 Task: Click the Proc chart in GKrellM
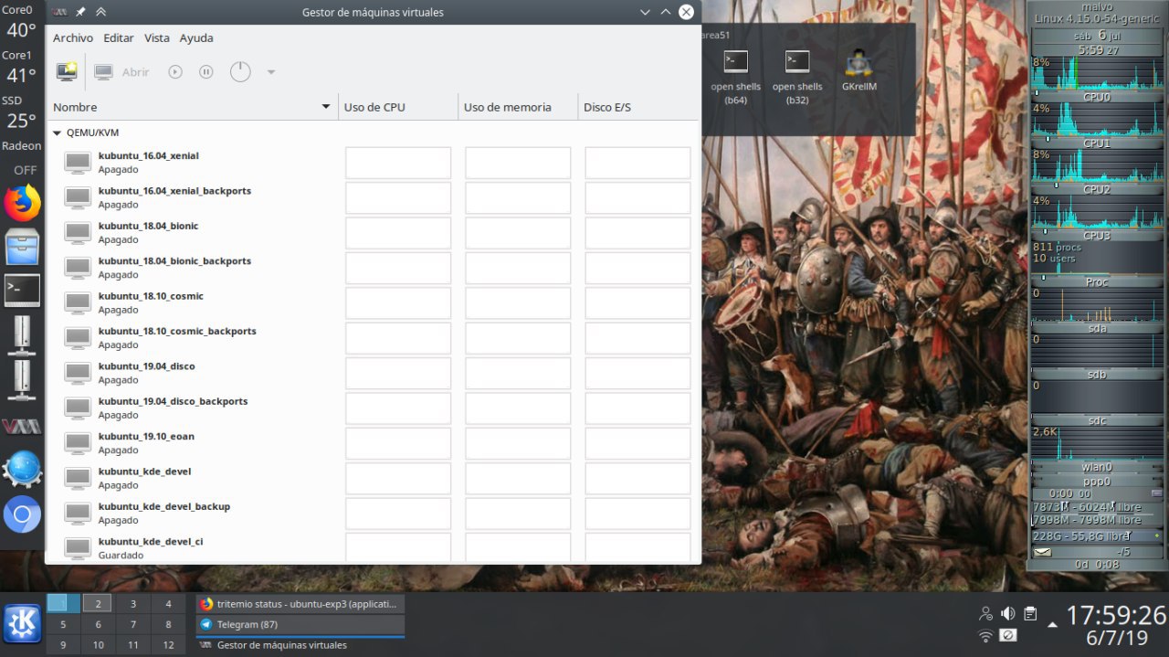1097,258
